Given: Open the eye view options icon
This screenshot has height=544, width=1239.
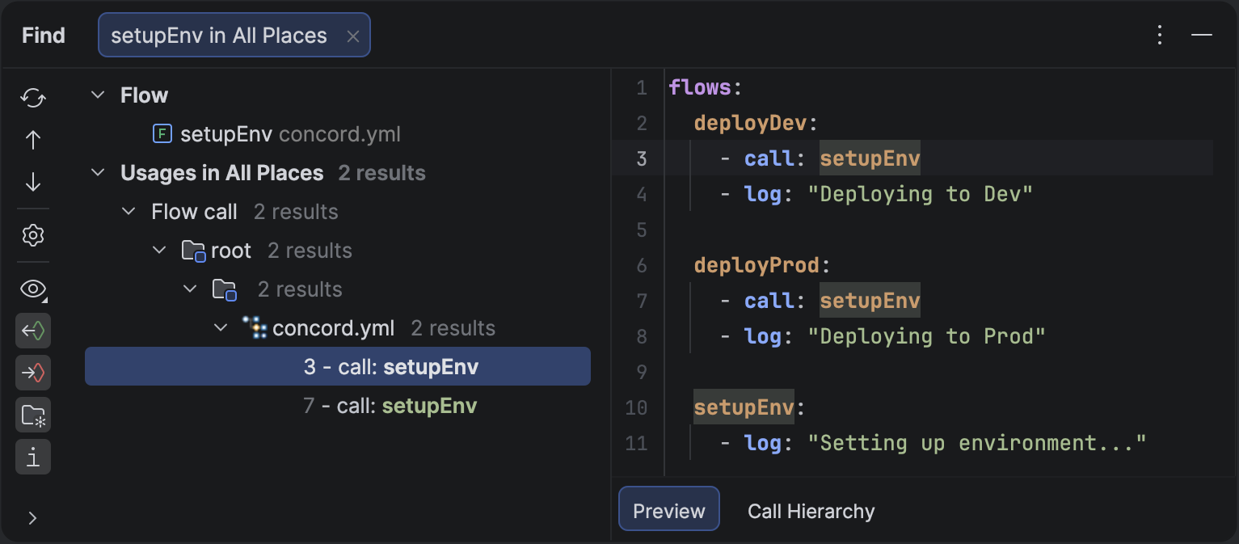Looking at the screenshot, I should pyautogui.click(x=33, y=289).
